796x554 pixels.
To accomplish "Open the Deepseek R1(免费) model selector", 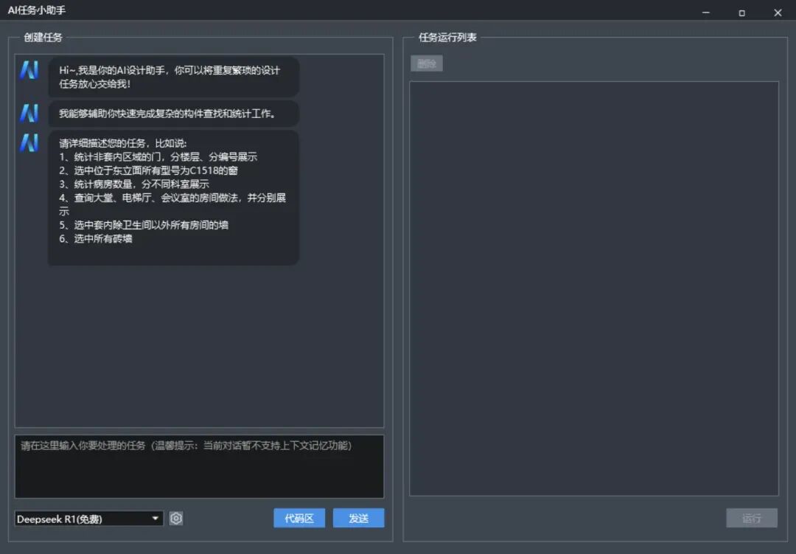I will (x=89, y=519).
